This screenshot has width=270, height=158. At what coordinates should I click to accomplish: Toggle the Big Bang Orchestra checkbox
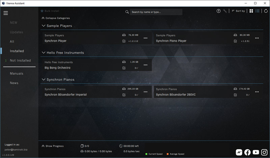tap(124, 68)
